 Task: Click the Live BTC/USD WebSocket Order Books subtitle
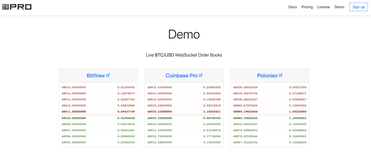click(x=184, y=55)
